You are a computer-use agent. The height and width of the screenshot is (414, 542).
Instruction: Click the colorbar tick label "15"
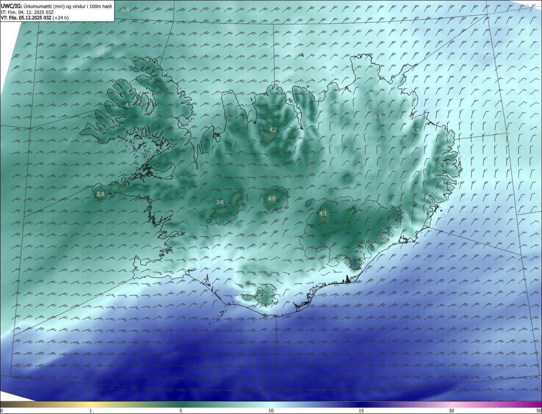pos(361,411)
